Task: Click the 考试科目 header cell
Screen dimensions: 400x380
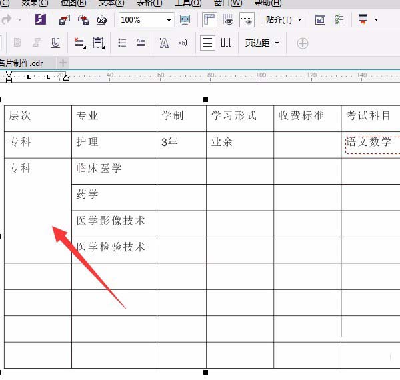Action: pos(371,119)
